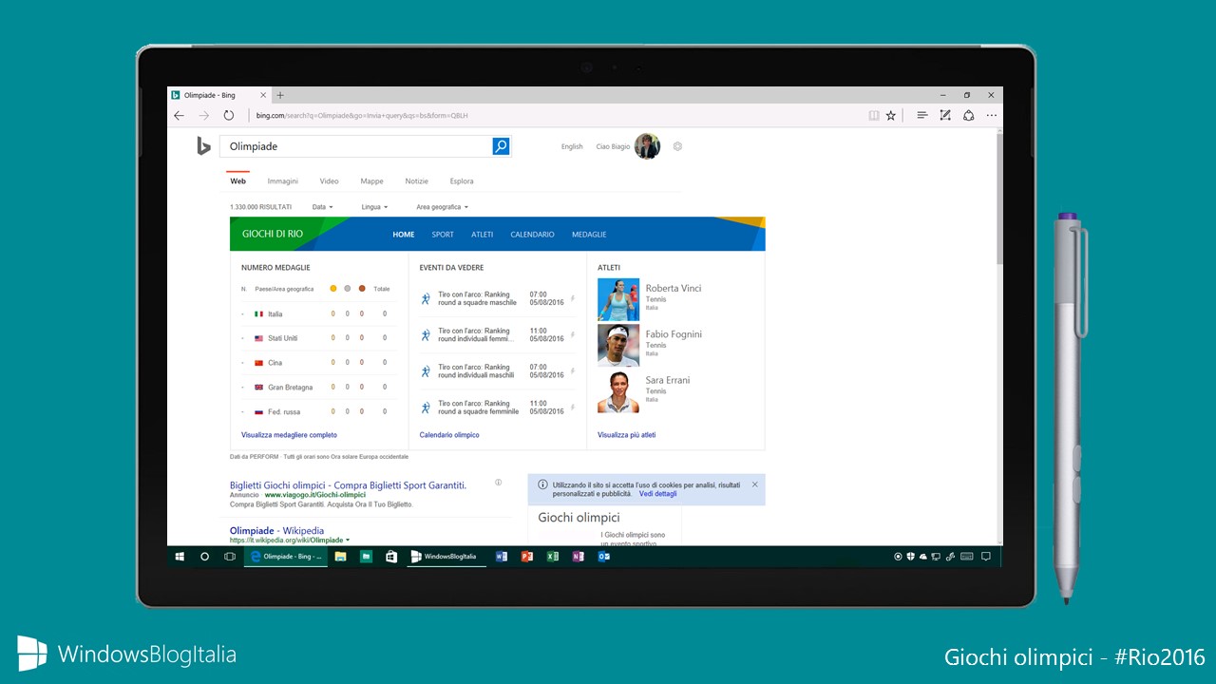Open Sara Errani athlete photo
This screenshot has height=684, width=1216.
pos(618,391)
